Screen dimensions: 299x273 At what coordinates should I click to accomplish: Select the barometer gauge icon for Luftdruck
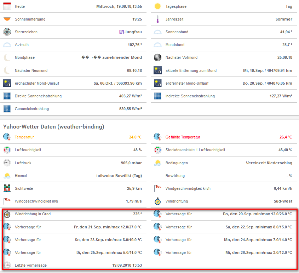click(x=7, y=163)
